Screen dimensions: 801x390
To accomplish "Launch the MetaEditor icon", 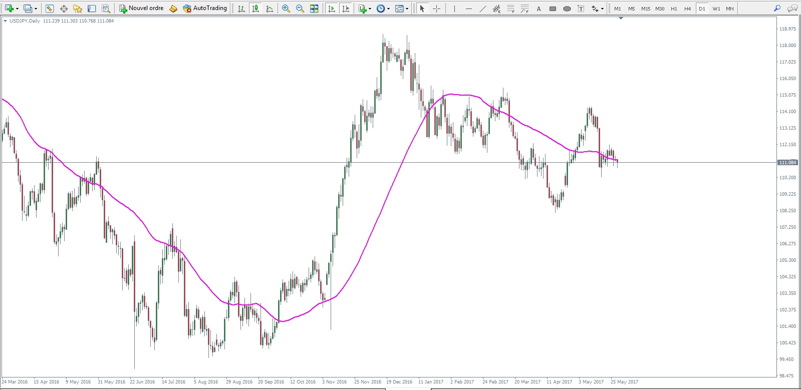I will (x=173, y=9).
